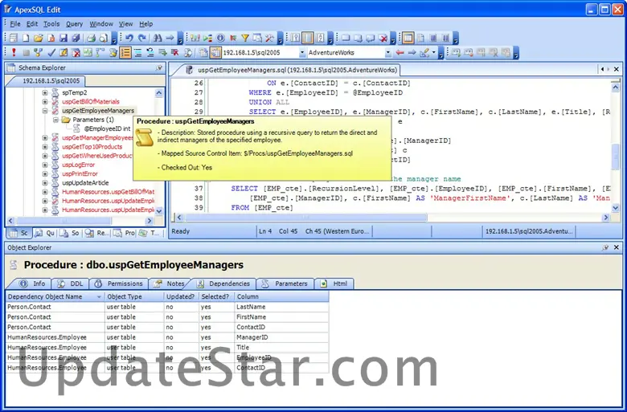The height and width of the screenshot is (412, 627).
Task: Toggle the highlighted grid view button near AdventureWorks row end
Action: 408,39
